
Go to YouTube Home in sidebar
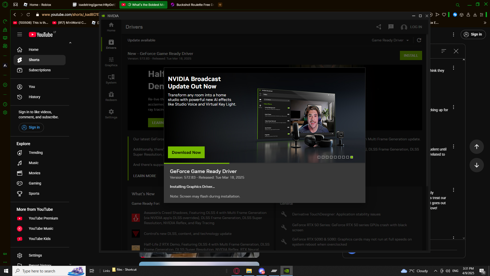[x=40, y=50]
